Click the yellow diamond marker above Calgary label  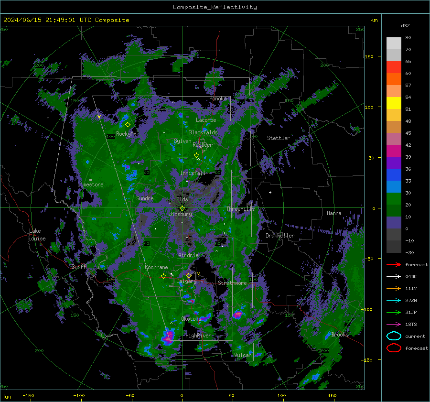click(189, 275)
